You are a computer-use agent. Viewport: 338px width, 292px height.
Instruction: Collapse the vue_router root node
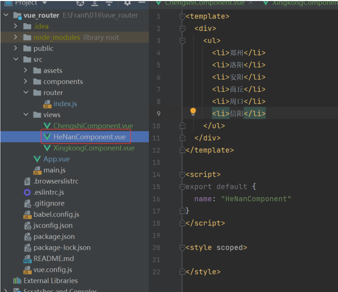tap(6, 15)
